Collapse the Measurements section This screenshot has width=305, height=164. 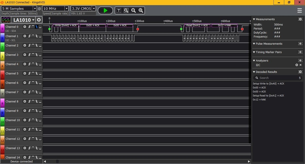pyautogui.click(x=254, y=19)
